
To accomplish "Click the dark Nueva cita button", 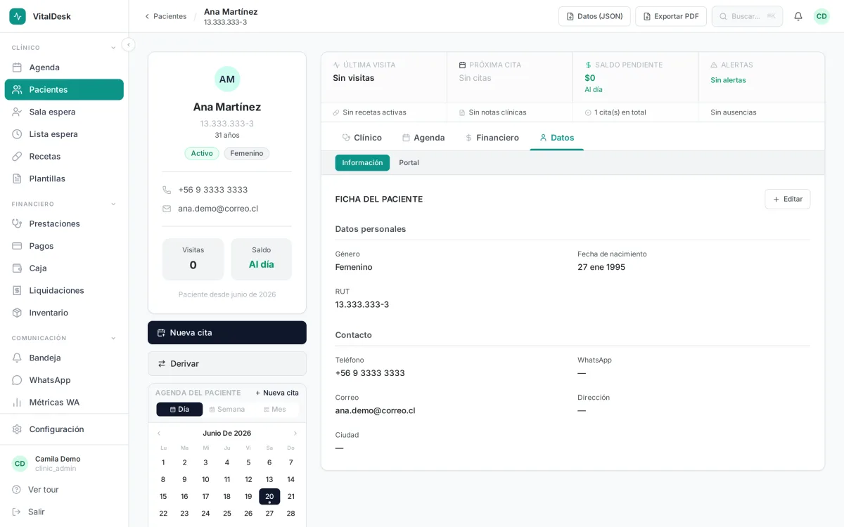I will pyautogui.click(x=227, y=332).
